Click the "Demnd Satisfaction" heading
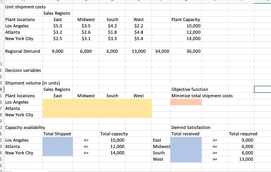The width and height of the screenshot is (271, 172). pos(191,128)
